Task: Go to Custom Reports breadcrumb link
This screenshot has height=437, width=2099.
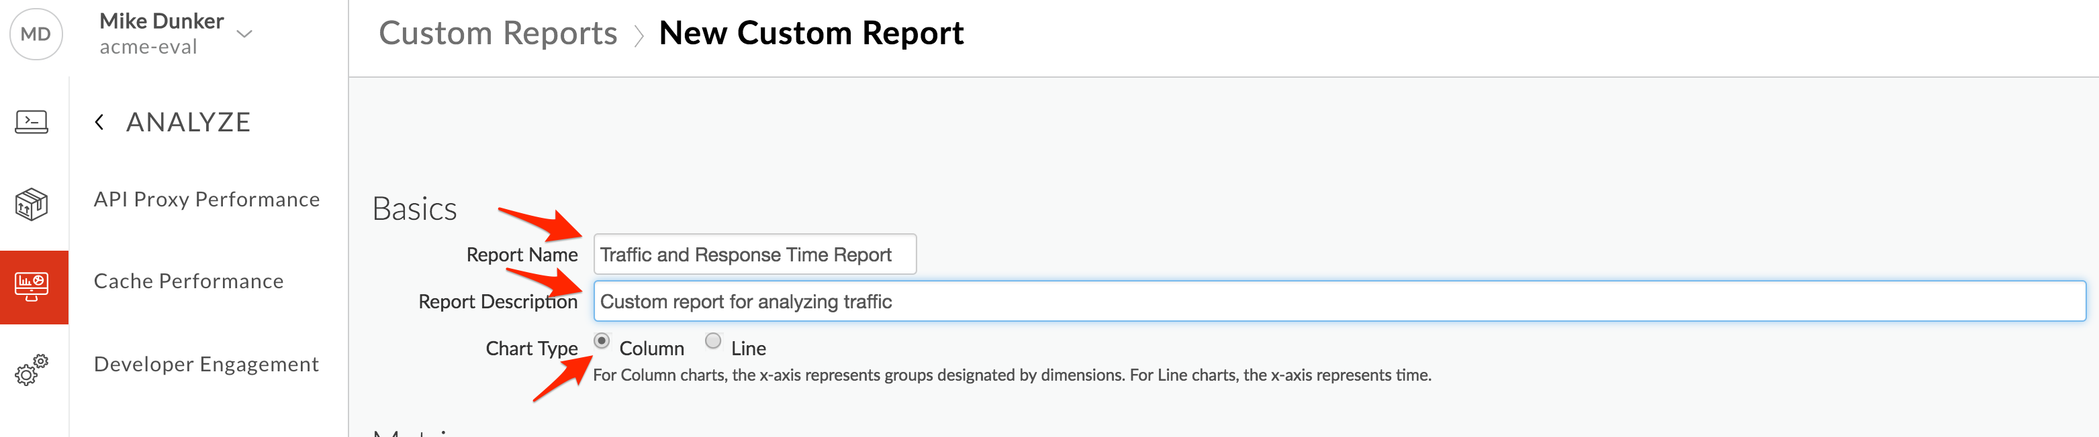Action: click(498, 34)
